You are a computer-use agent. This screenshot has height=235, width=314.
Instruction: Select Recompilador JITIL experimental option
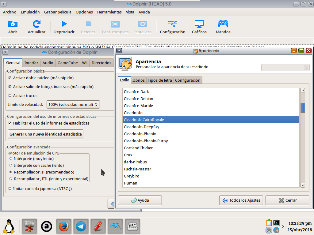(x=11, y=179)
